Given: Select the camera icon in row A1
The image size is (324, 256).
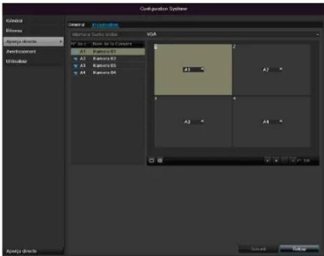Looking at the screenshot, I should (x=76, y=52).
